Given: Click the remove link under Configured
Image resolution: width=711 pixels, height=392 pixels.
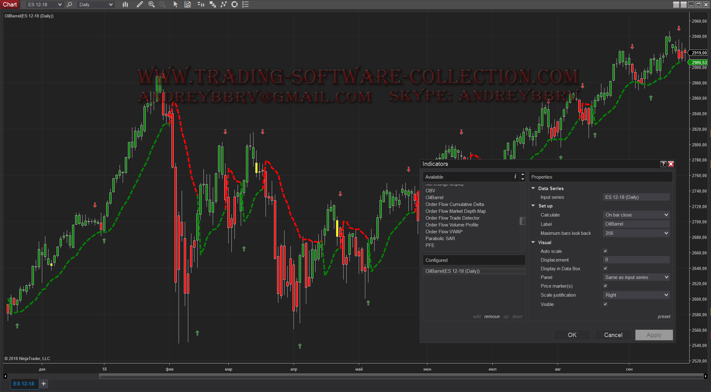Looking at the screenshot, I should [492, 317].
